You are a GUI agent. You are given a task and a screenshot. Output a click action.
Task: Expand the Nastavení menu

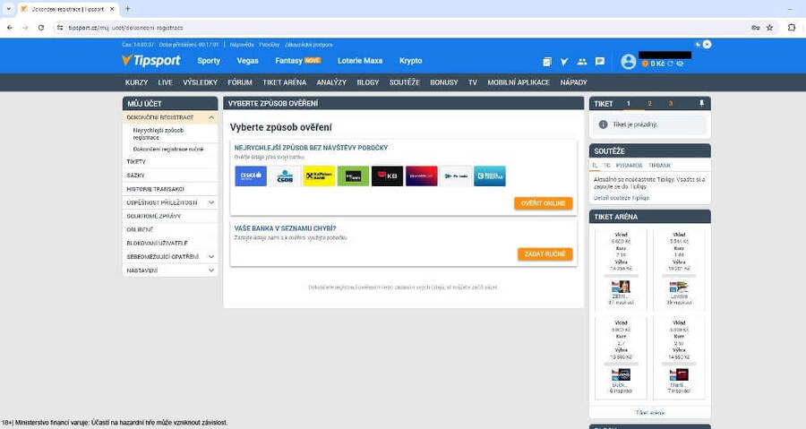211,270
